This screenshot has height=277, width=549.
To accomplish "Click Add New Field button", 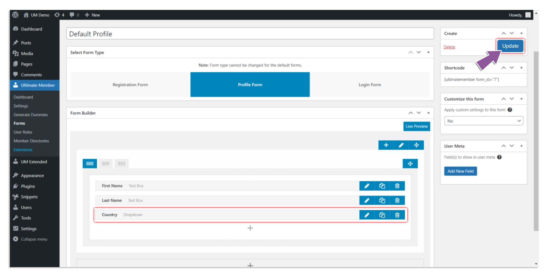I will click(460, 171).
